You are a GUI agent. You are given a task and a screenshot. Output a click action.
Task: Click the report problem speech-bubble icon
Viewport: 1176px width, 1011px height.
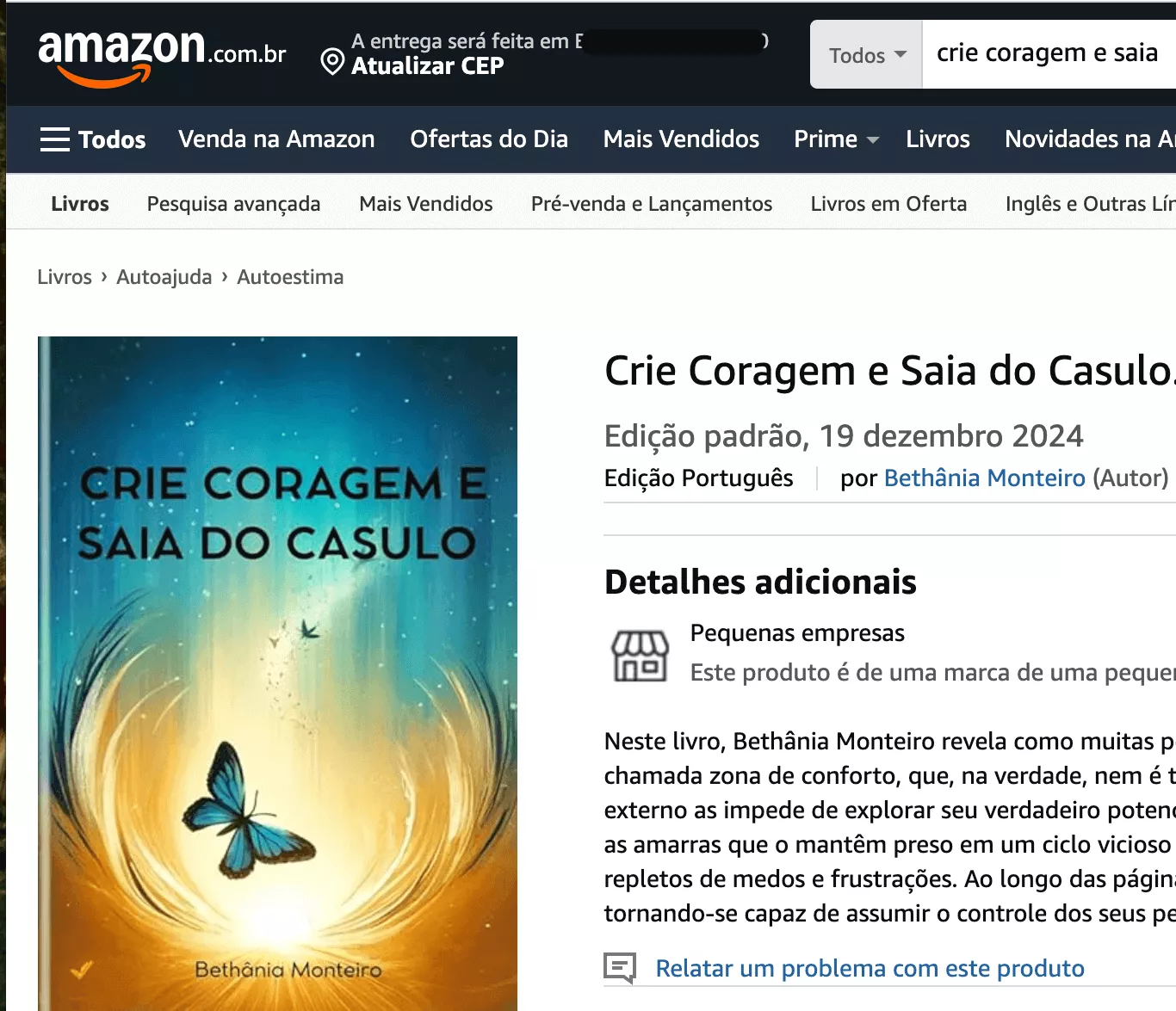coord(620,968)
